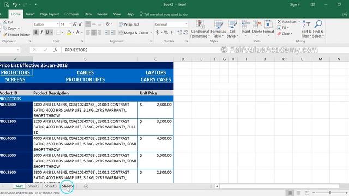Apply Comma style format
Screen dimensions: 349x196
(172, 33)
